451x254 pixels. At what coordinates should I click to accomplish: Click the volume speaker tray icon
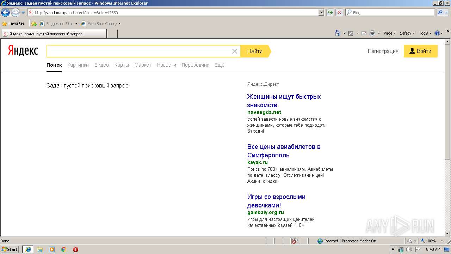(409, 249)
